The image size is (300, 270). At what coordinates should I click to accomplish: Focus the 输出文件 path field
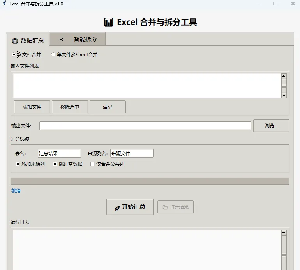click(x=145, y=126)
